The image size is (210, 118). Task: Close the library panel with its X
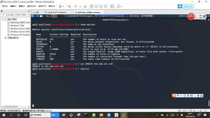[x=29, y=11]
